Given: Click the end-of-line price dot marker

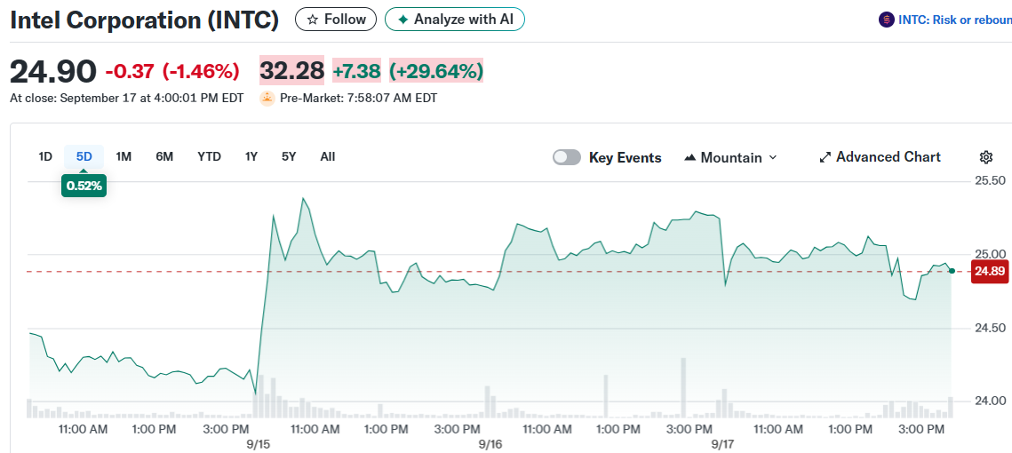Looking at the screenshot, I should pyautogui.click(x=952, y=270).
